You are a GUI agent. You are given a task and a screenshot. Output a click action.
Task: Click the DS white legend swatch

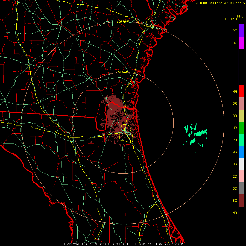(241, 164)
